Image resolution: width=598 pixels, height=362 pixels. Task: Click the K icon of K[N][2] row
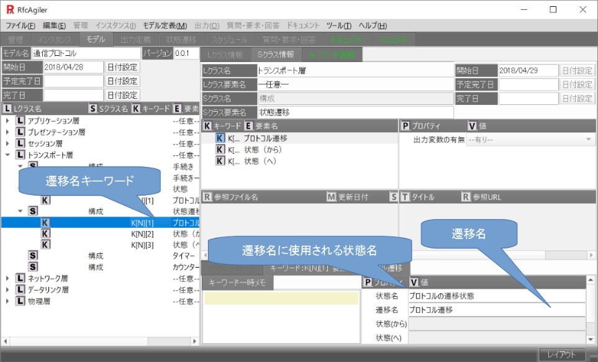click(45, 233)
